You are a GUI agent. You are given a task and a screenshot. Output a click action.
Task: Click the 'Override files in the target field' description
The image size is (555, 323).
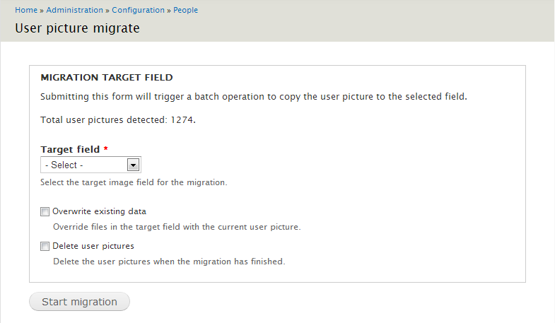click(x=177, y=227)
